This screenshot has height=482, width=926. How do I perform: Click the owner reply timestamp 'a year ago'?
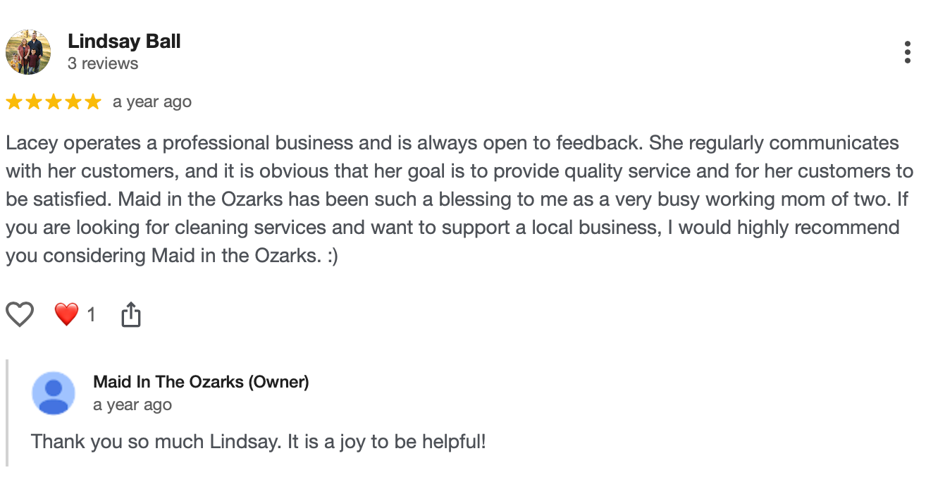[132, 404]
